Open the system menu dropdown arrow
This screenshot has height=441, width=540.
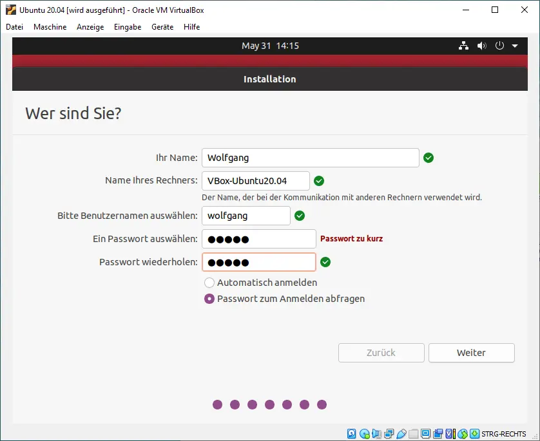click(x=515, y=46)
